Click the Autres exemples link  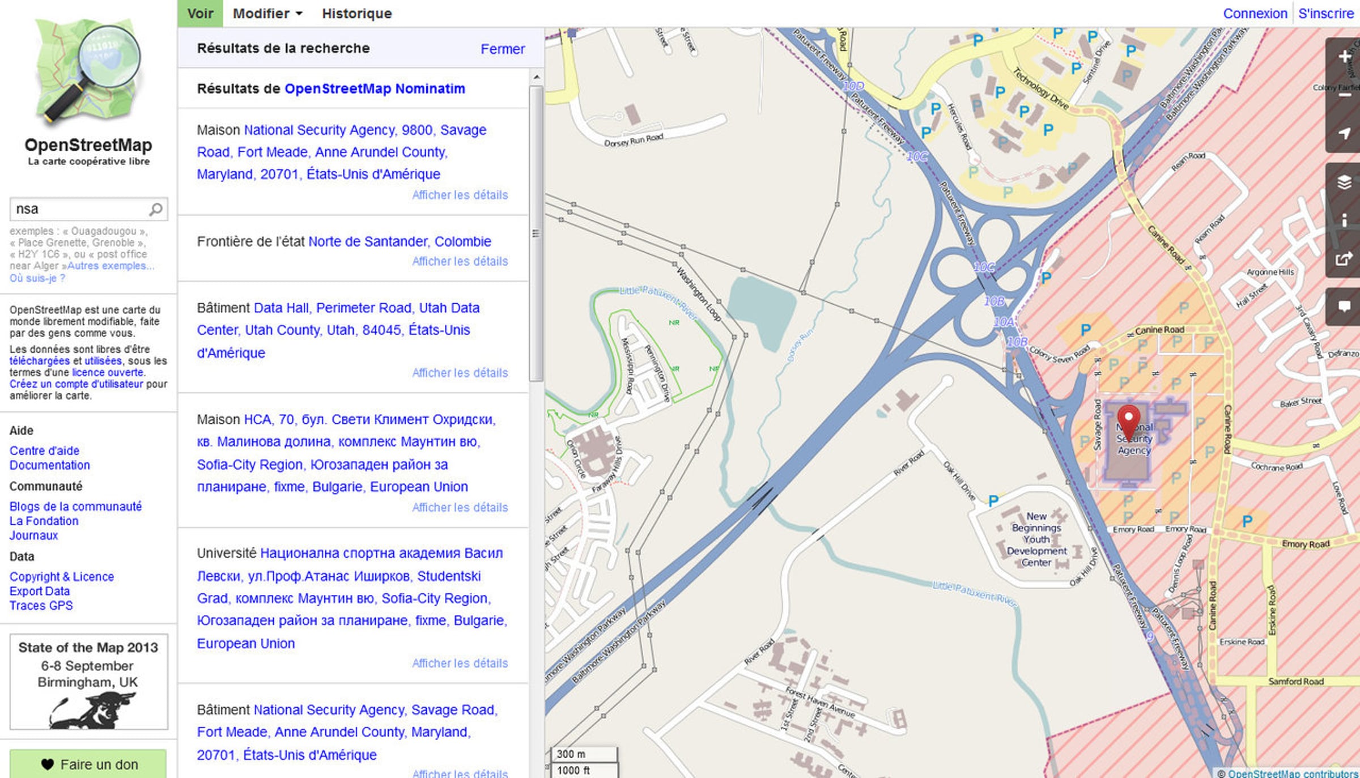[110, 266]
